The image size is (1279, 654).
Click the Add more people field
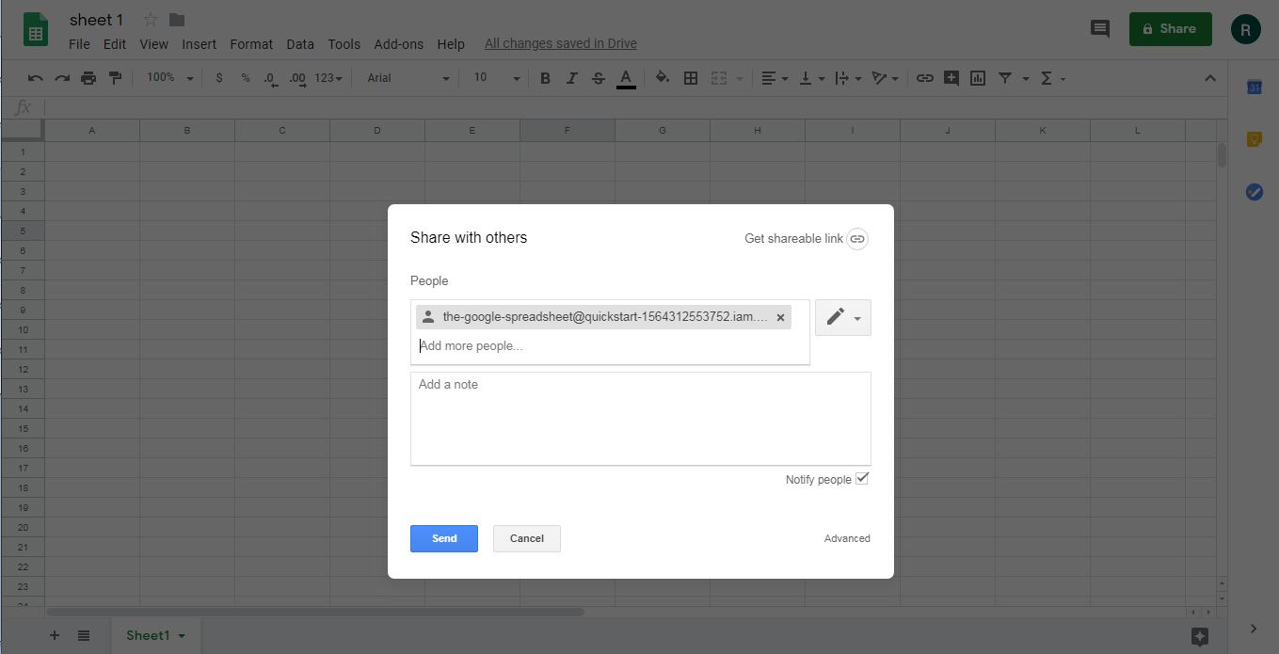[x=610, y=346]
